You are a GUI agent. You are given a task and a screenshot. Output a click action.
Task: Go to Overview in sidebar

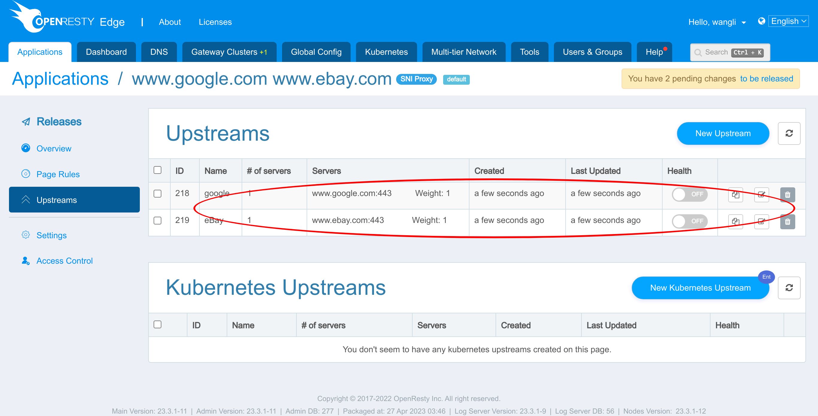tap(54, 148)
